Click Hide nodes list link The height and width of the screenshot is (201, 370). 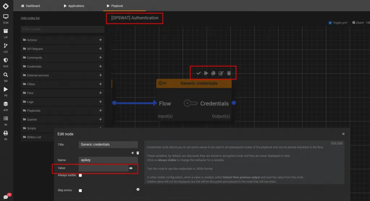point(30,18)
